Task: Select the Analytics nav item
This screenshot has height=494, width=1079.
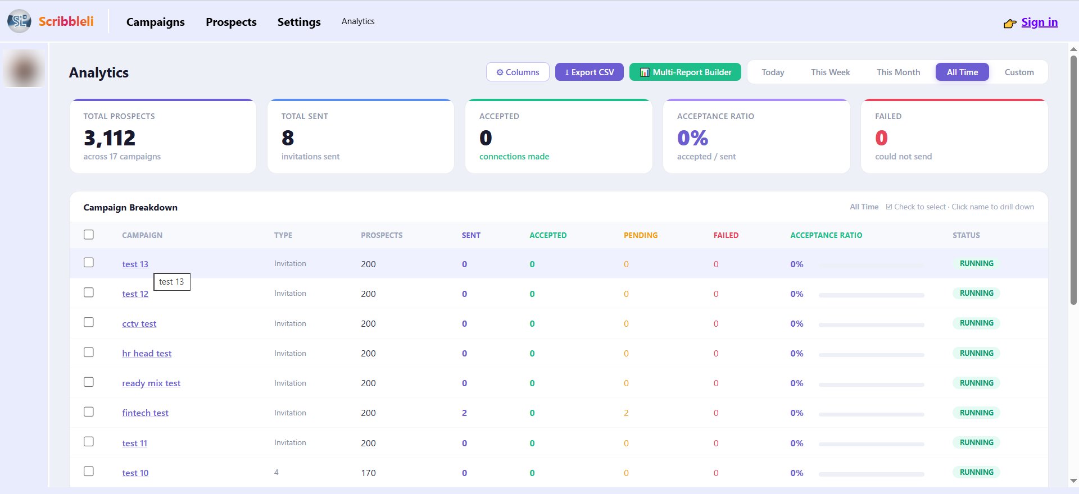Action: pos(358,21)
